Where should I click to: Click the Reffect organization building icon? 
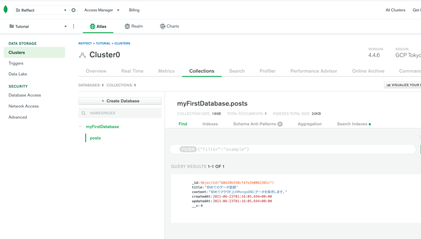click(x=18, y=10)
